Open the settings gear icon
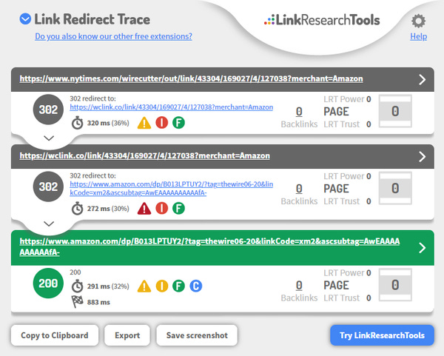This screenshot has height=356, width=444. click(418, 21)
